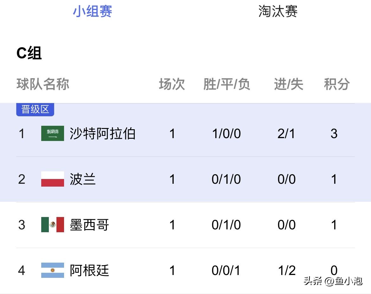Click Saudi Arabia's points value of 3
This screenshot has height=294, width=371.
pyautogui.click(x=334, y=133)
